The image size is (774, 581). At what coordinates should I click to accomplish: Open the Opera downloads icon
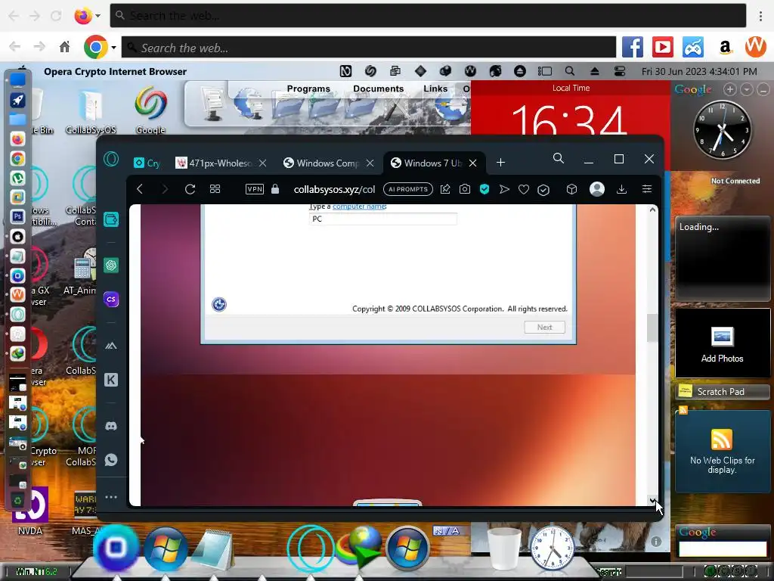click(622, 189)
